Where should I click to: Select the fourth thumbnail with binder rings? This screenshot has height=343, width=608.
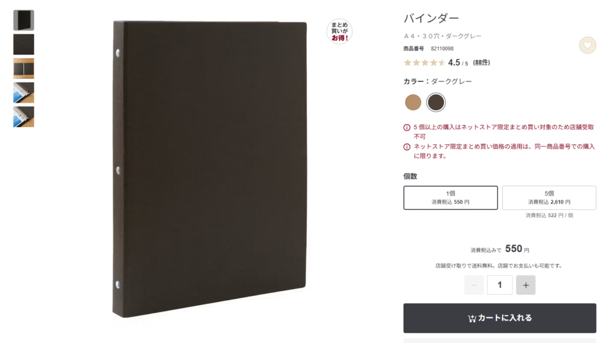[24, 93]
